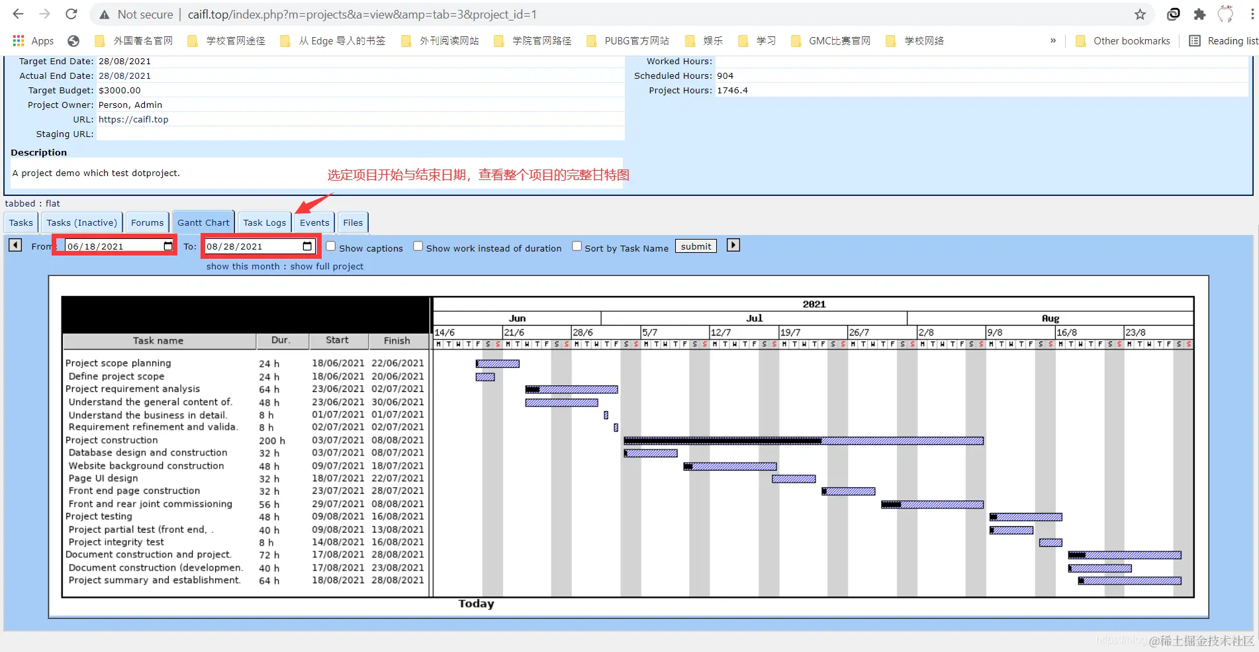Open the https://caifl.top project URL link
Viewport: 1259px width, 652px height.
pos(134,120)
